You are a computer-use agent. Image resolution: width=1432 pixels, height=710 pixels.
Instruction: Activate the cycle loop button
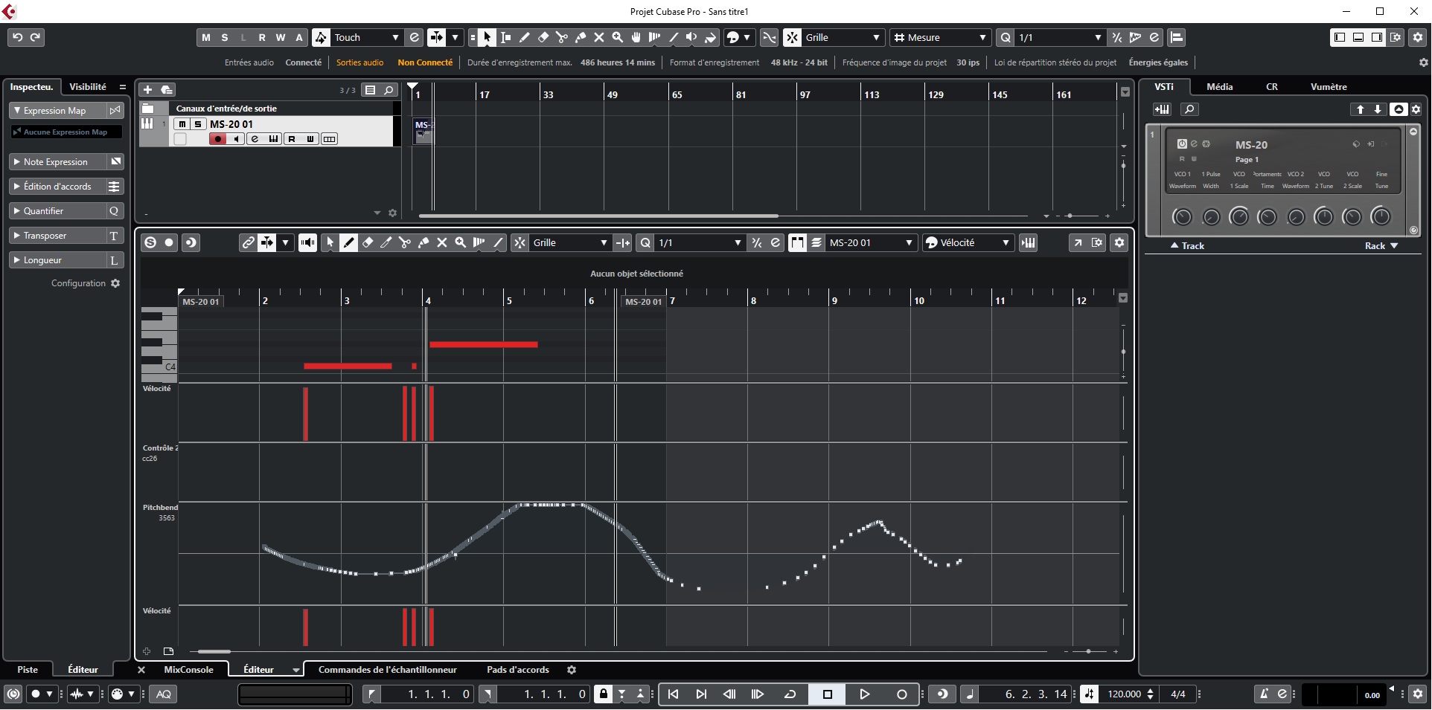pyautogui.click(x=790, y=694)
